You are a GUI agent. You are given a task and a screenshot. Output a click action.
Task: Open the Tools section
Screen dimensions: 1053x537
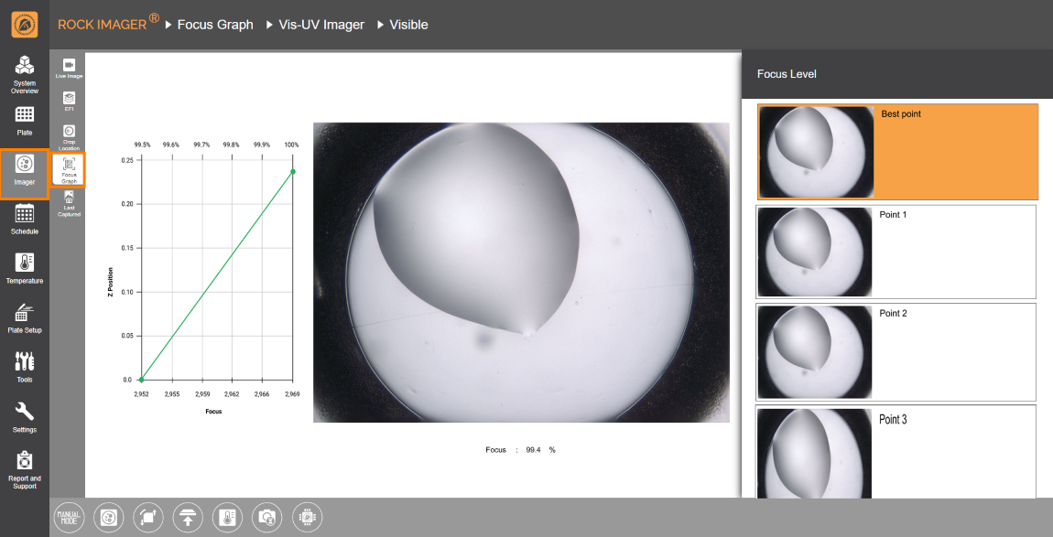tap(25, 367)
